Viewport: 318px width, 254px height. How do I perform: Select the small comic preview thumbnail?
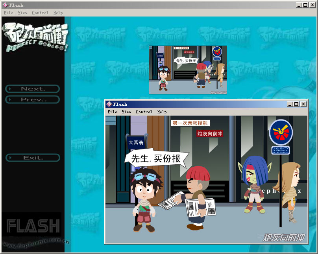pyautogui.click(x=188, y=70)
